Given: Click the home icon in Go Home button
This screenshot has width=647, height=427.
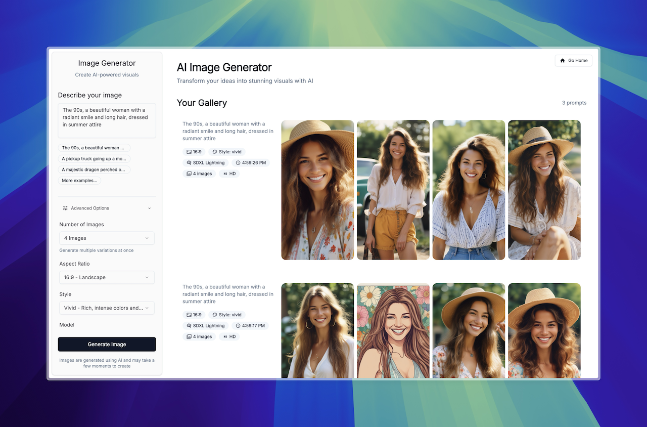Looking at the screenshot, I should coord(563,61).
